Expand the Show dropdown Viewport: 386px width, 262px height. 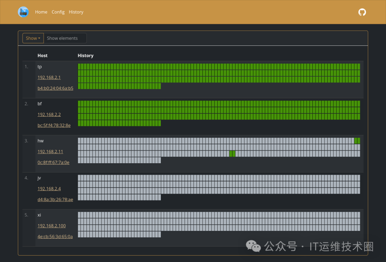pos(33,38)
